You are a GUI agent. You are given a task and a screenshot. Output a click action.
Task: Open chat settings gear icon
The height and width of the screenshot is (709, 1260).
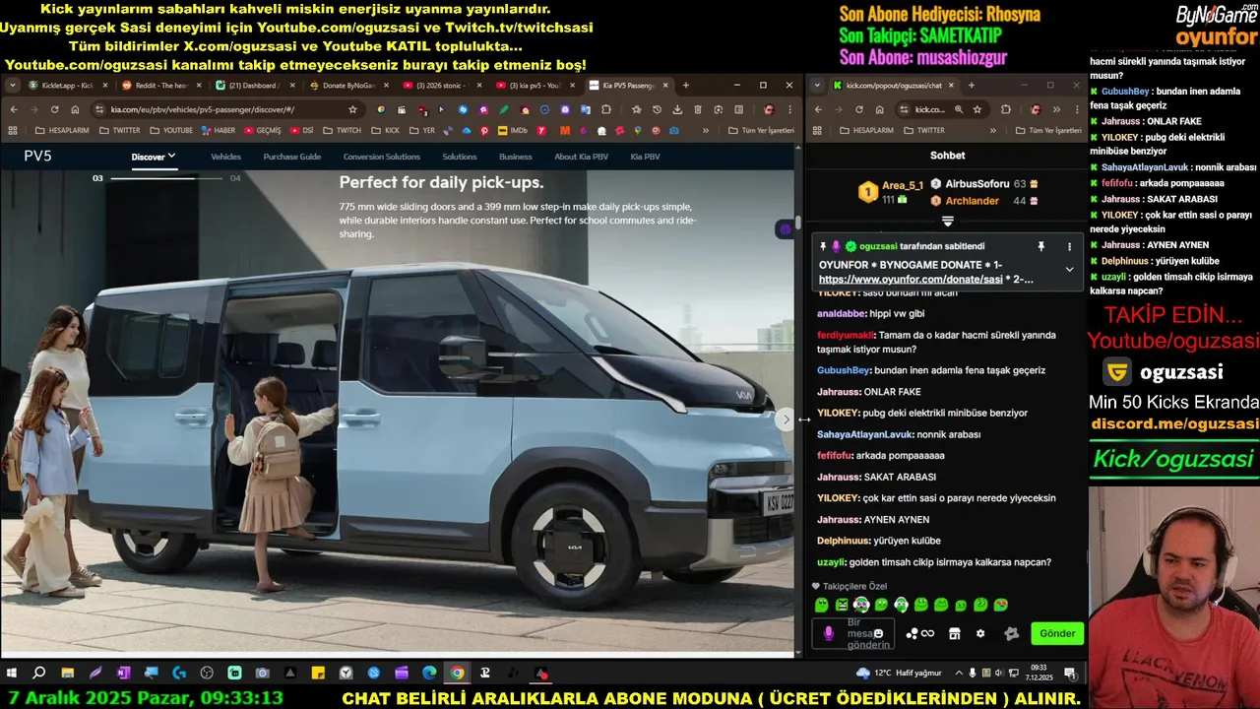point(980,633)
